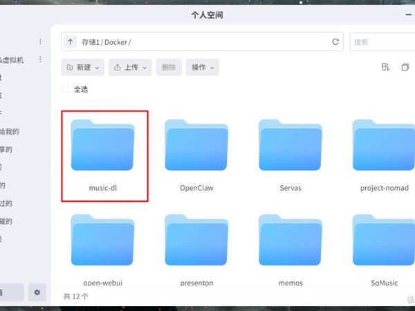
Task: Focus the 搜索 search field
Action: point(382,41)
